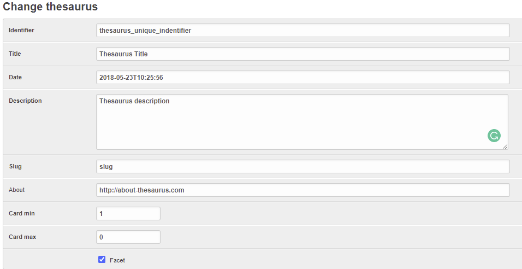The image size is (522, 269).
Task: Click into the Thesaurus Title field
Action: click(x=302, y=54)
